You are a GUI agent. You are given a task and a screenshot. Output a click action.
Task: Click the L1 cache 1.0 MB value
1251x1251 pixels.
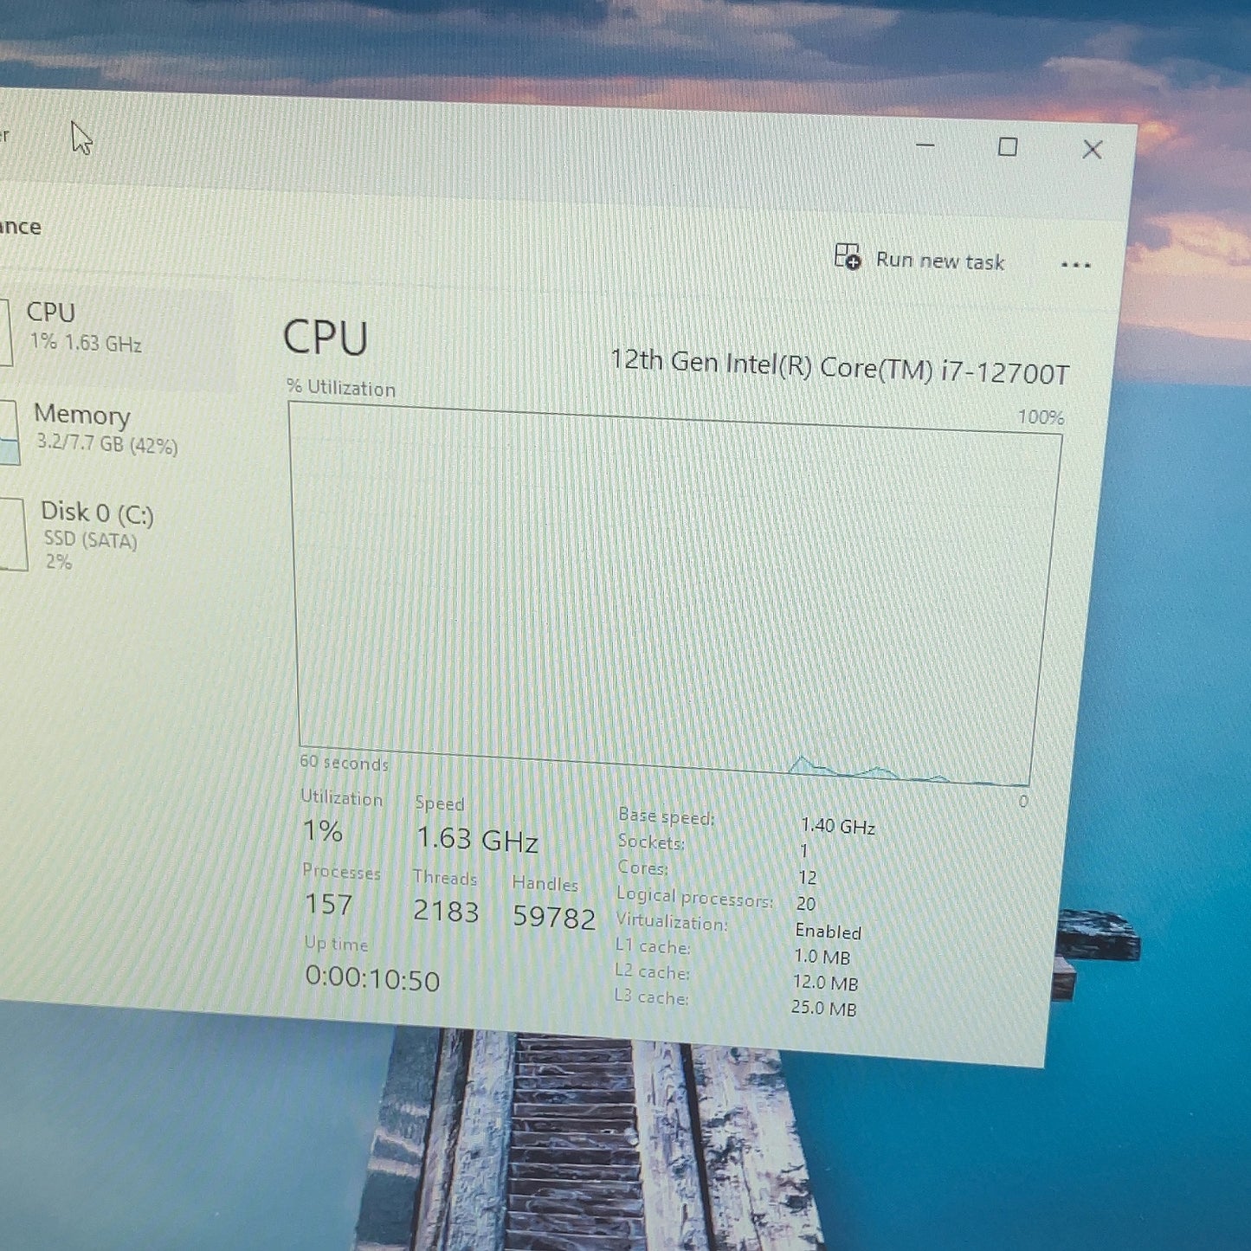[x=822, y=957]
